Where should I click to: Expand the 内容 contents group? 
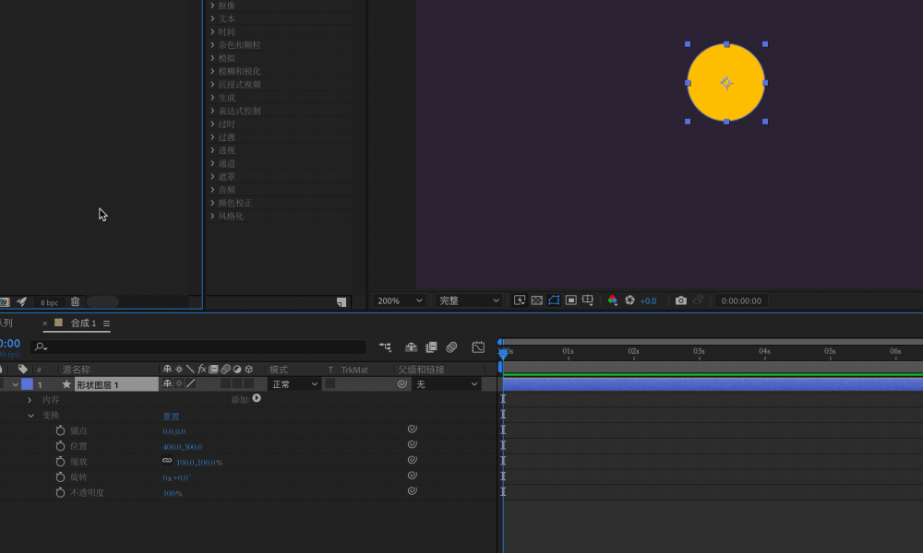[x=30, y=400]
